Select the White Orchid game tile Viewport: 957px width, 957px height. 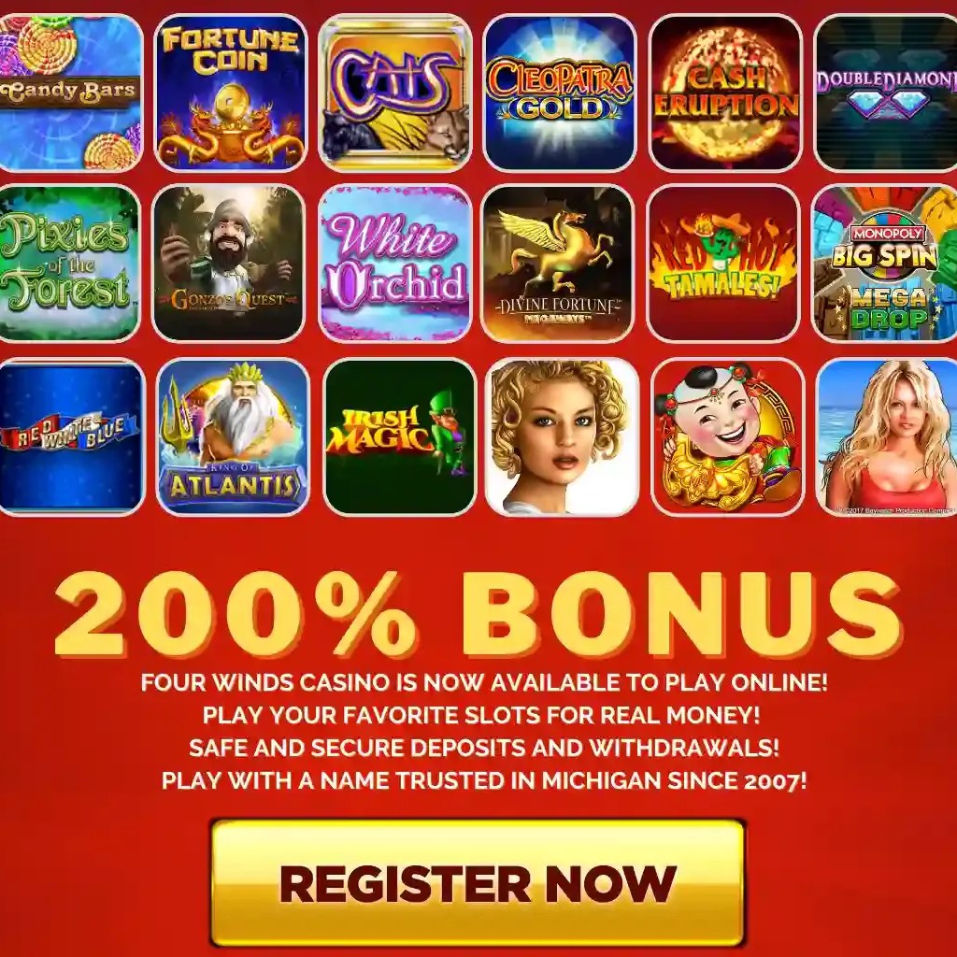pyautogui.click(x=395, y=263)
